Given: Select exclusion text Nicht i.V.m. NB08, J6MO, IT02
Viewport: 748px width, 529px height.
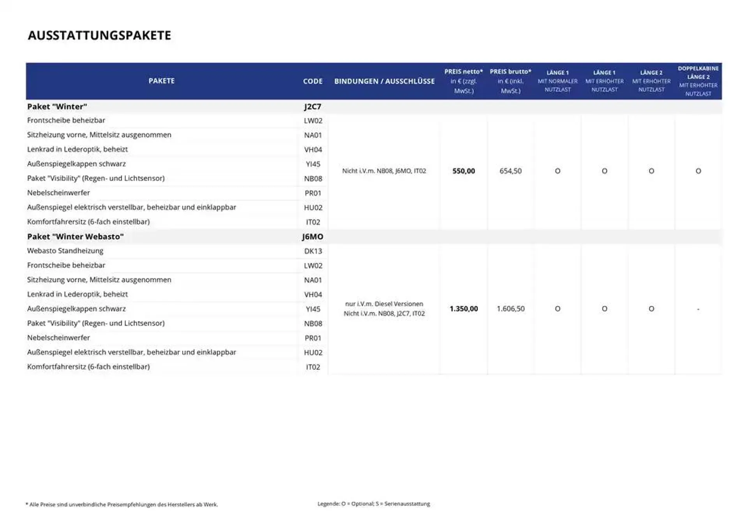Looking at the screenshot, I should click(384, 171).
